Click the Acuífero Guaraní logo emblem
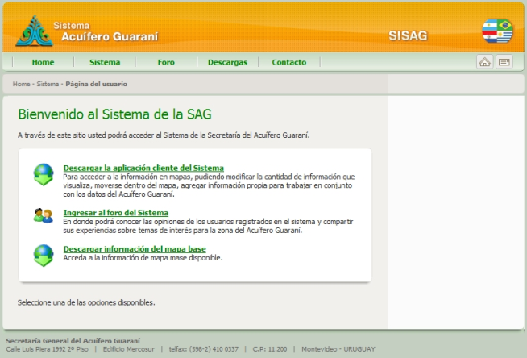This screenshot has height=358, width=527. coord(34,31)
